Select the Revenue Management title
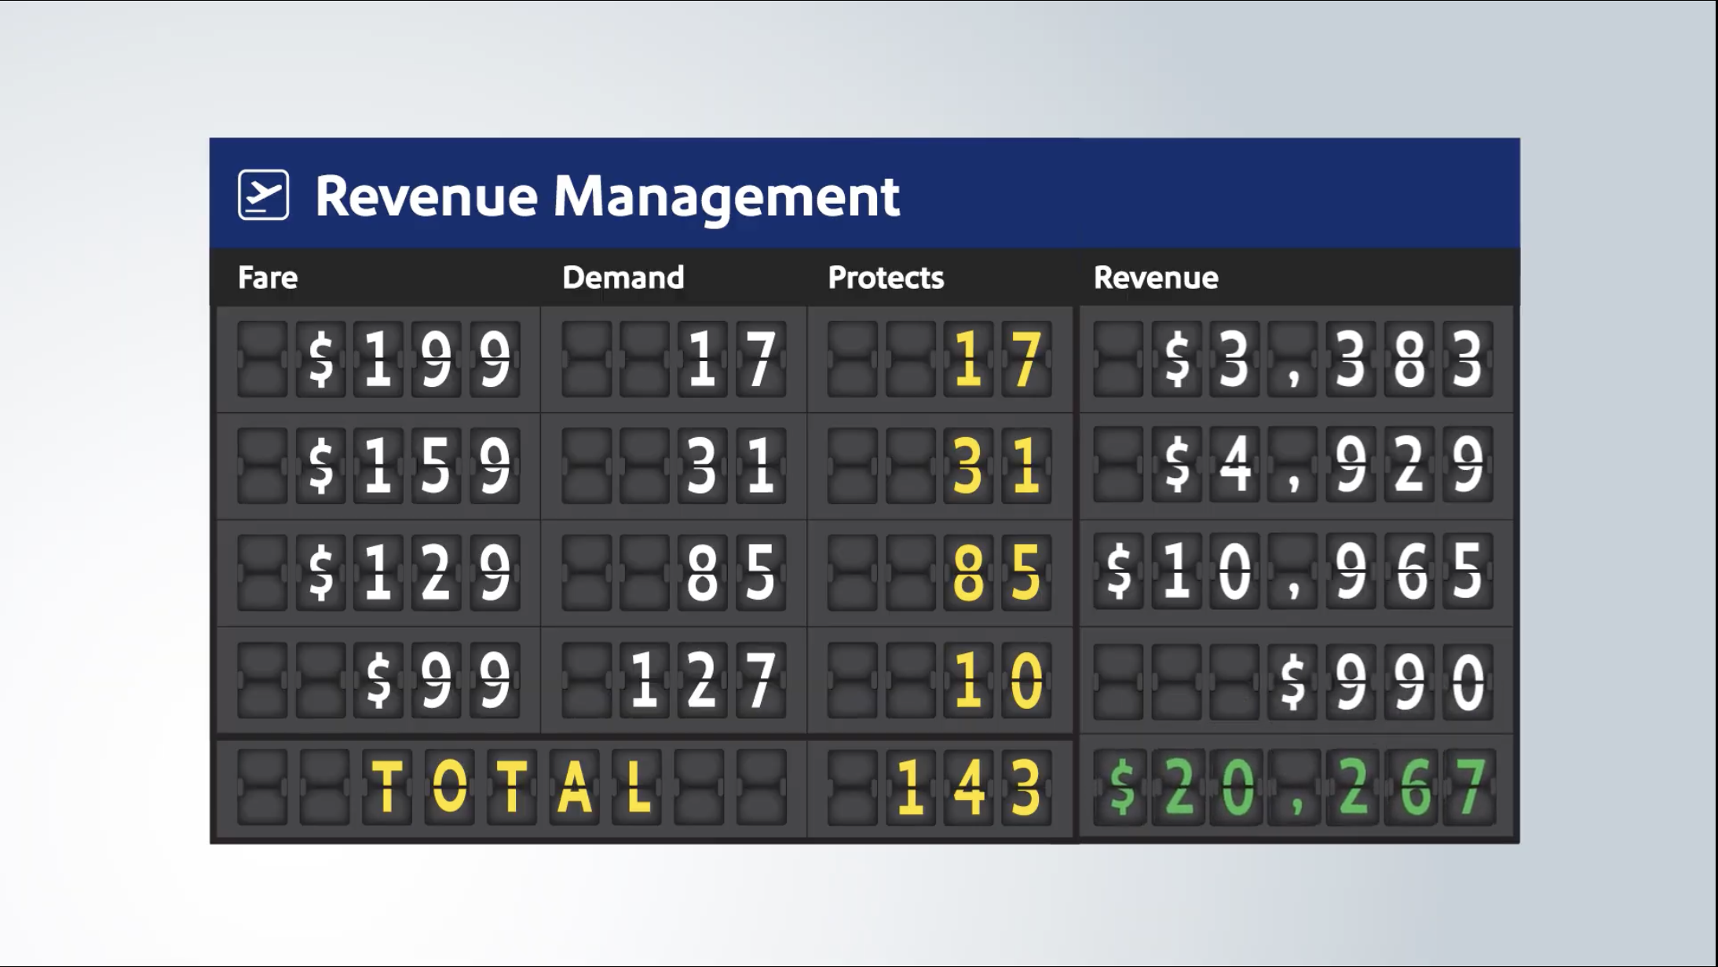Viewport: 1718px width, 967px height. (x=607, y=196)
